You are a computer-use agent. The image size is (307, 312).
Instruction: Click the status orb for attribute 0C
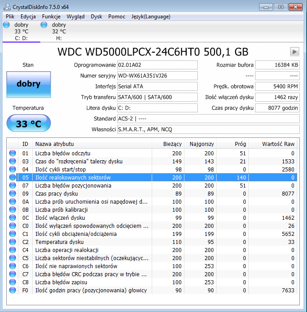[13, 218]
